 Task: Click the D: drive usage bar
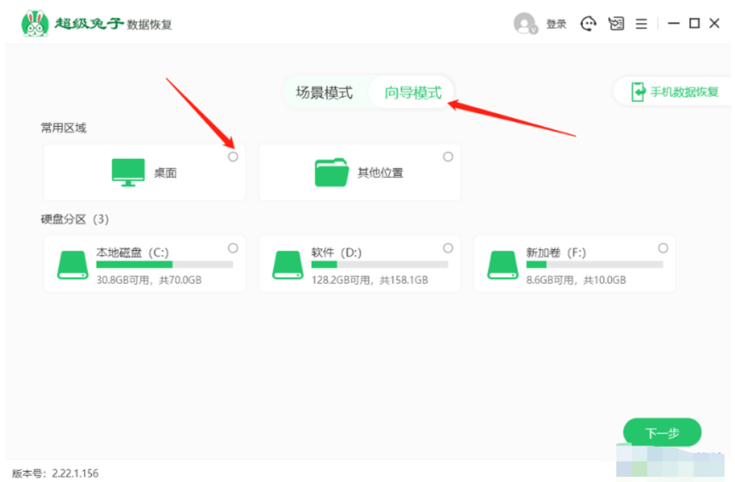pos(380,264)
